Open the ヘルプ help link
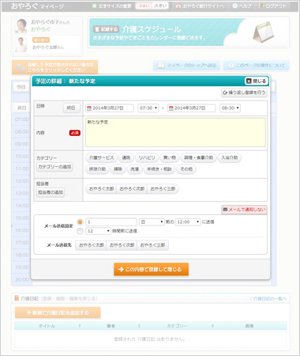 [x=242, y=6]
